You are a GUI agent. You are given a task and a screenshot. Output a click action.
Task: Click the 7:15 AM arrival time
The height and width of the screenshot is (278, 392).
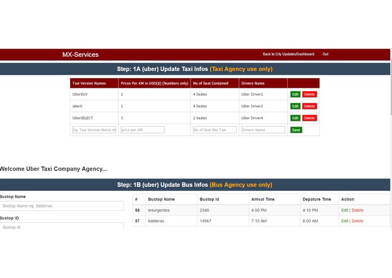pyautogui.click(x=275, y=221)
